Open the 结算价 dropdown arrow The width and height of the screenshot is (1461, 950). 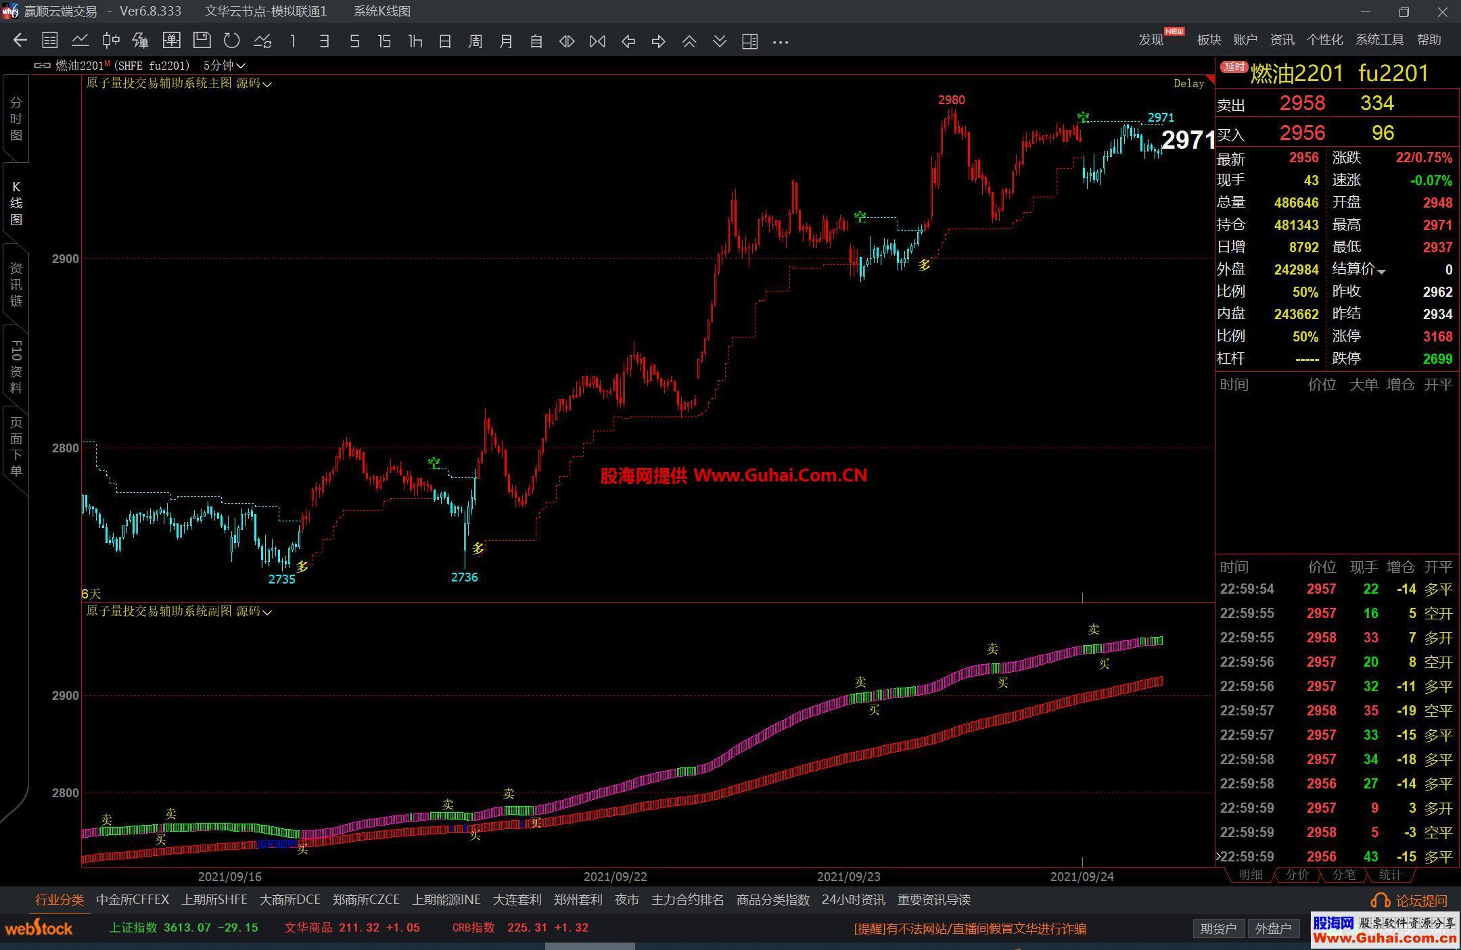pyautogui.click(x=1382, y=271)
